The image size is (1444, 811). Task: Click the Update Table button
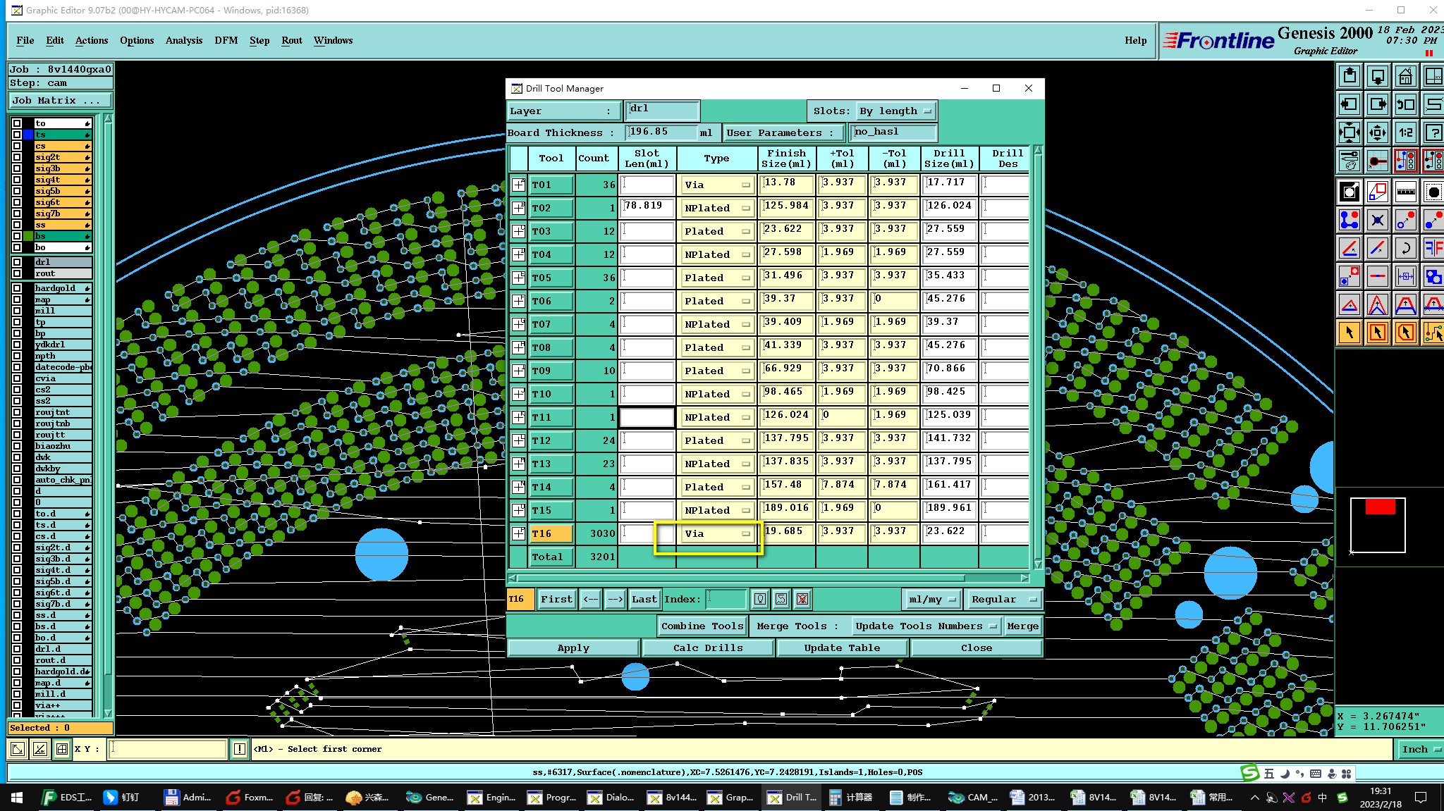(842, 648)
